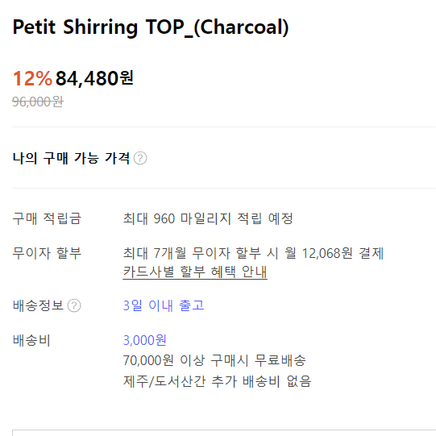Open the 카드사별 할부 혜택 안내 link

click(195, 272)
